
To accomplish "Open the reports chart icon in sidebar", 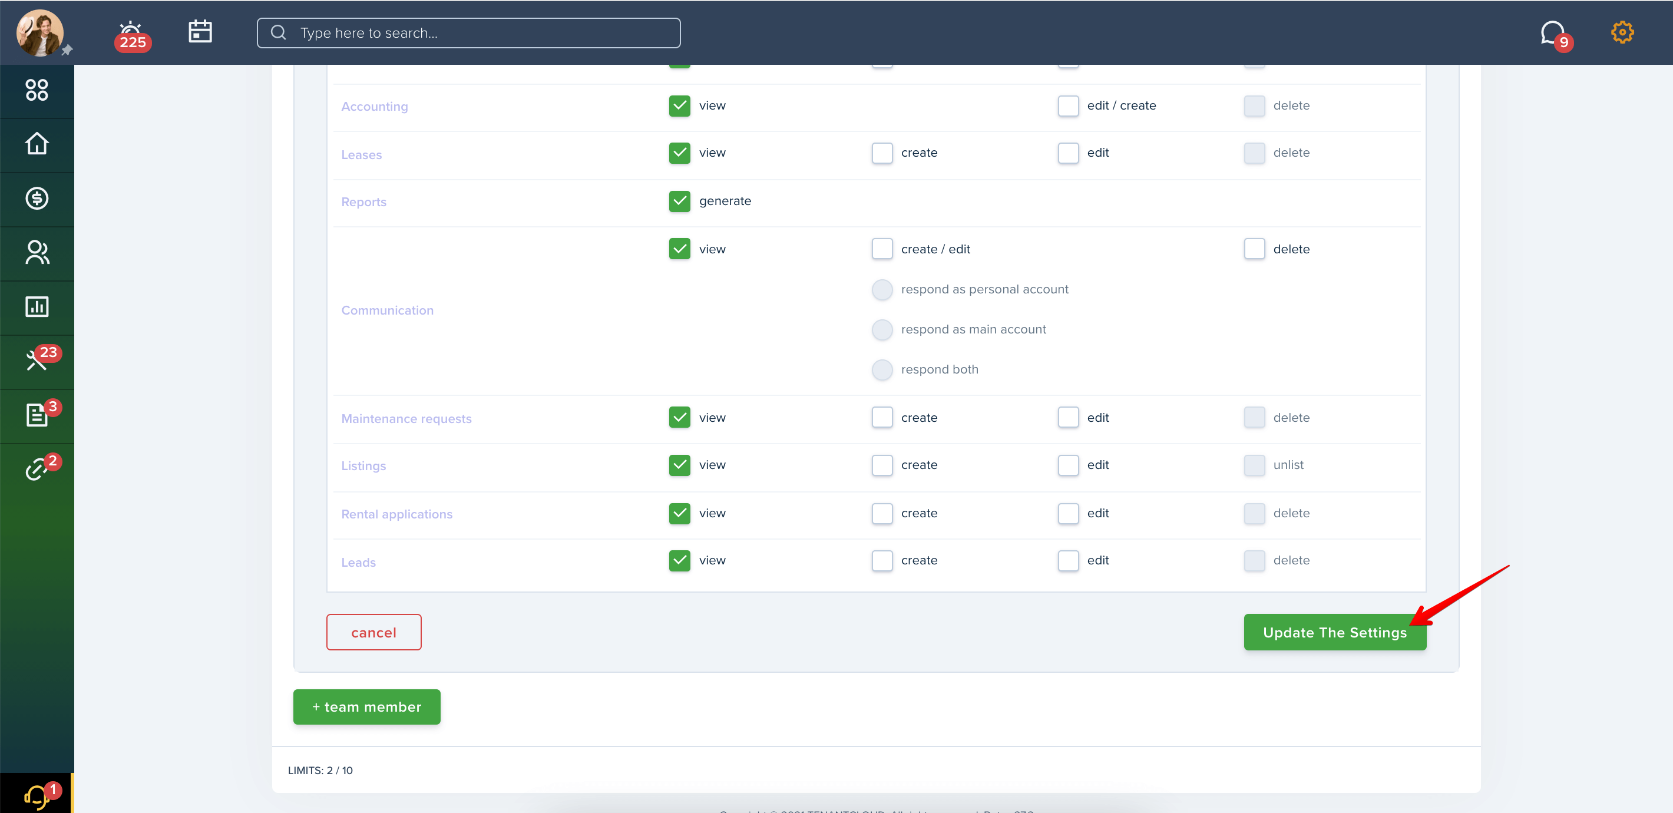I will pos(37,306).
